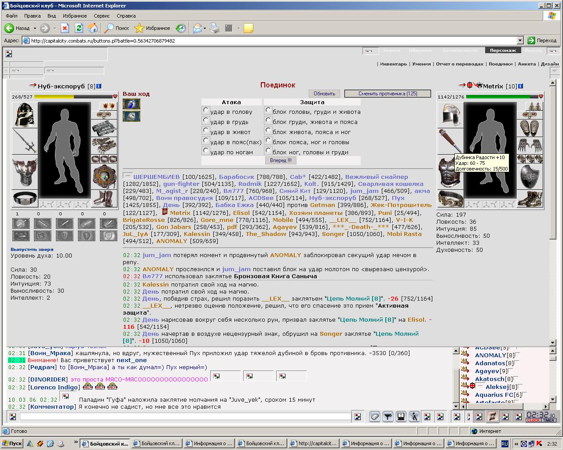Tick the checkbox beside ANOMALY[8] in user list

pos(518,355)
